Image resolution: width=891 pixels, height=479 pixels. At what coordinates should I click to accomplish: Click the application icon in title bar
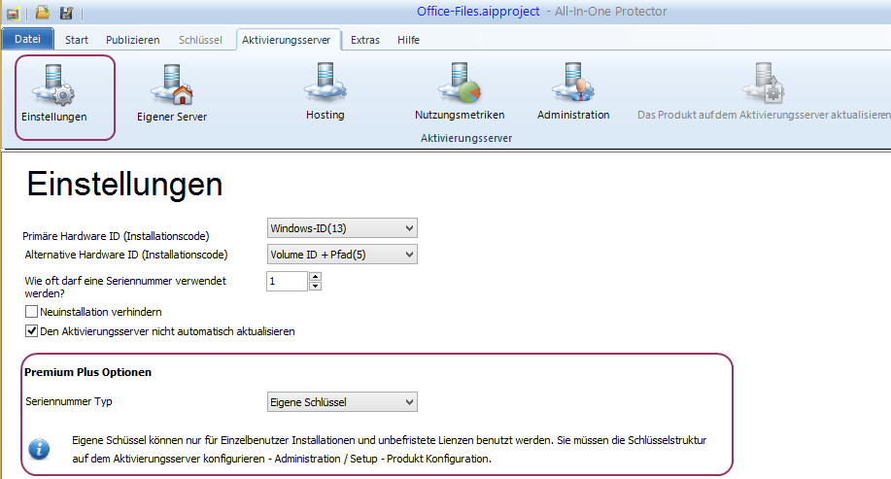click(x=12, y=13)
